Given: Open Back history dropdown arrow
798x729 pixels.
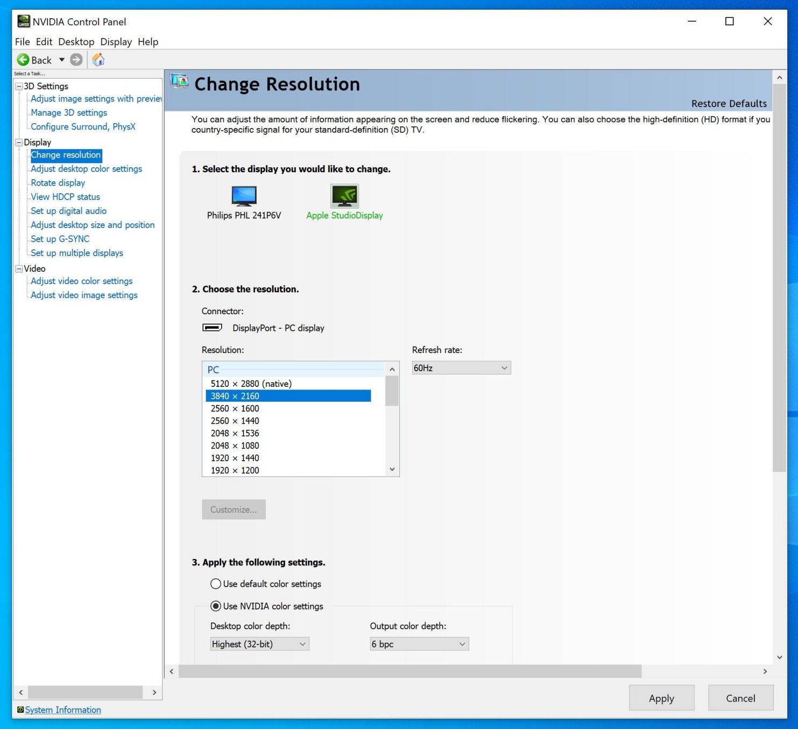Looking at the screenshot, I should [x=62, y=60].
